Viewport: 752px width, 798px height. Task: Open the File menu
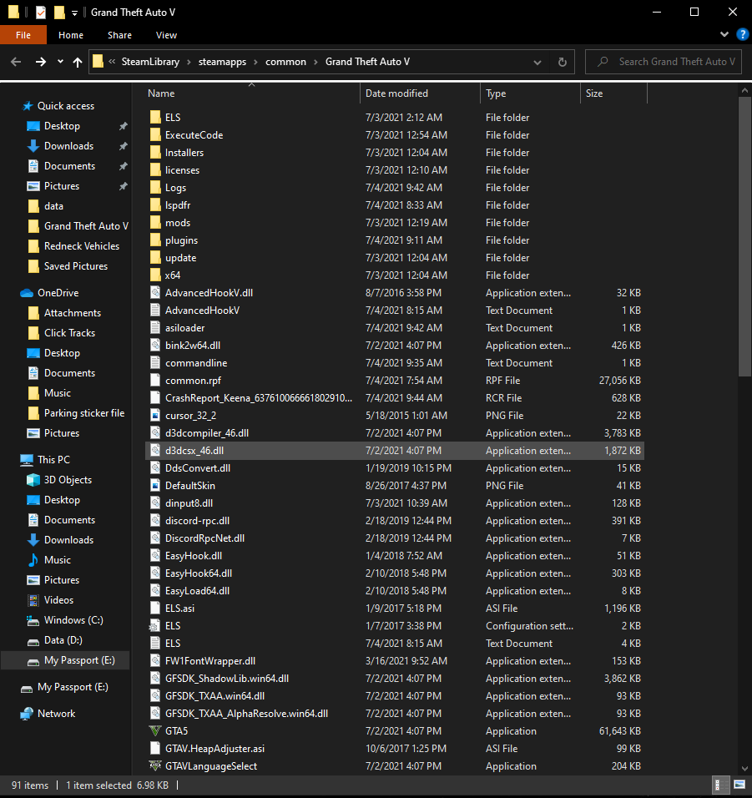(x=23, y=35)
